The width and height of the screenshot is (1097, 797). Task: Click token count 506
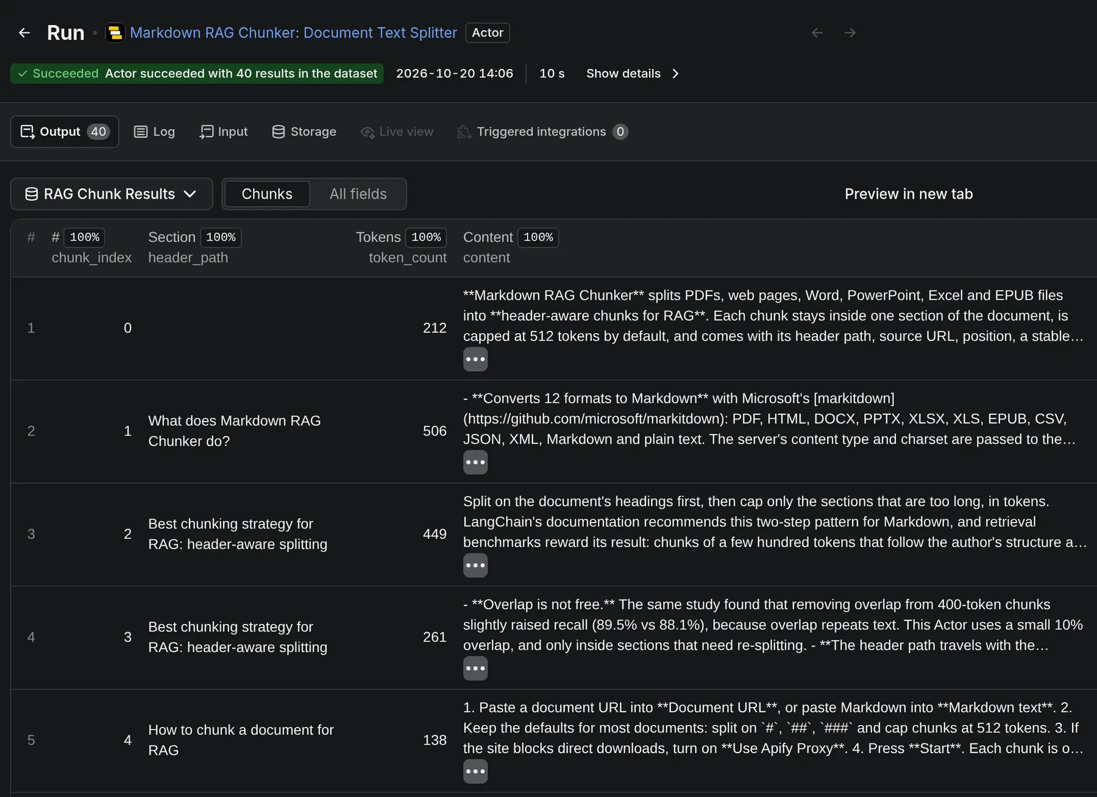click(435, 431)
